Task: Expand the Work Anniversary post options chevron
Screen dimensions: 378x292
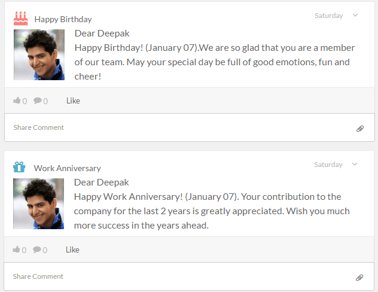Action: coord(355,164)
